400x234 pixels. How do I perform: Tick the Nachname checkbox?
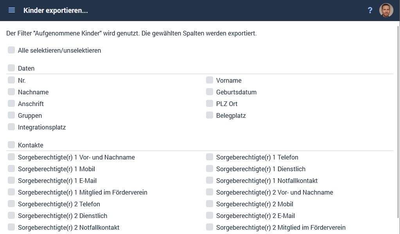point(11,92)
